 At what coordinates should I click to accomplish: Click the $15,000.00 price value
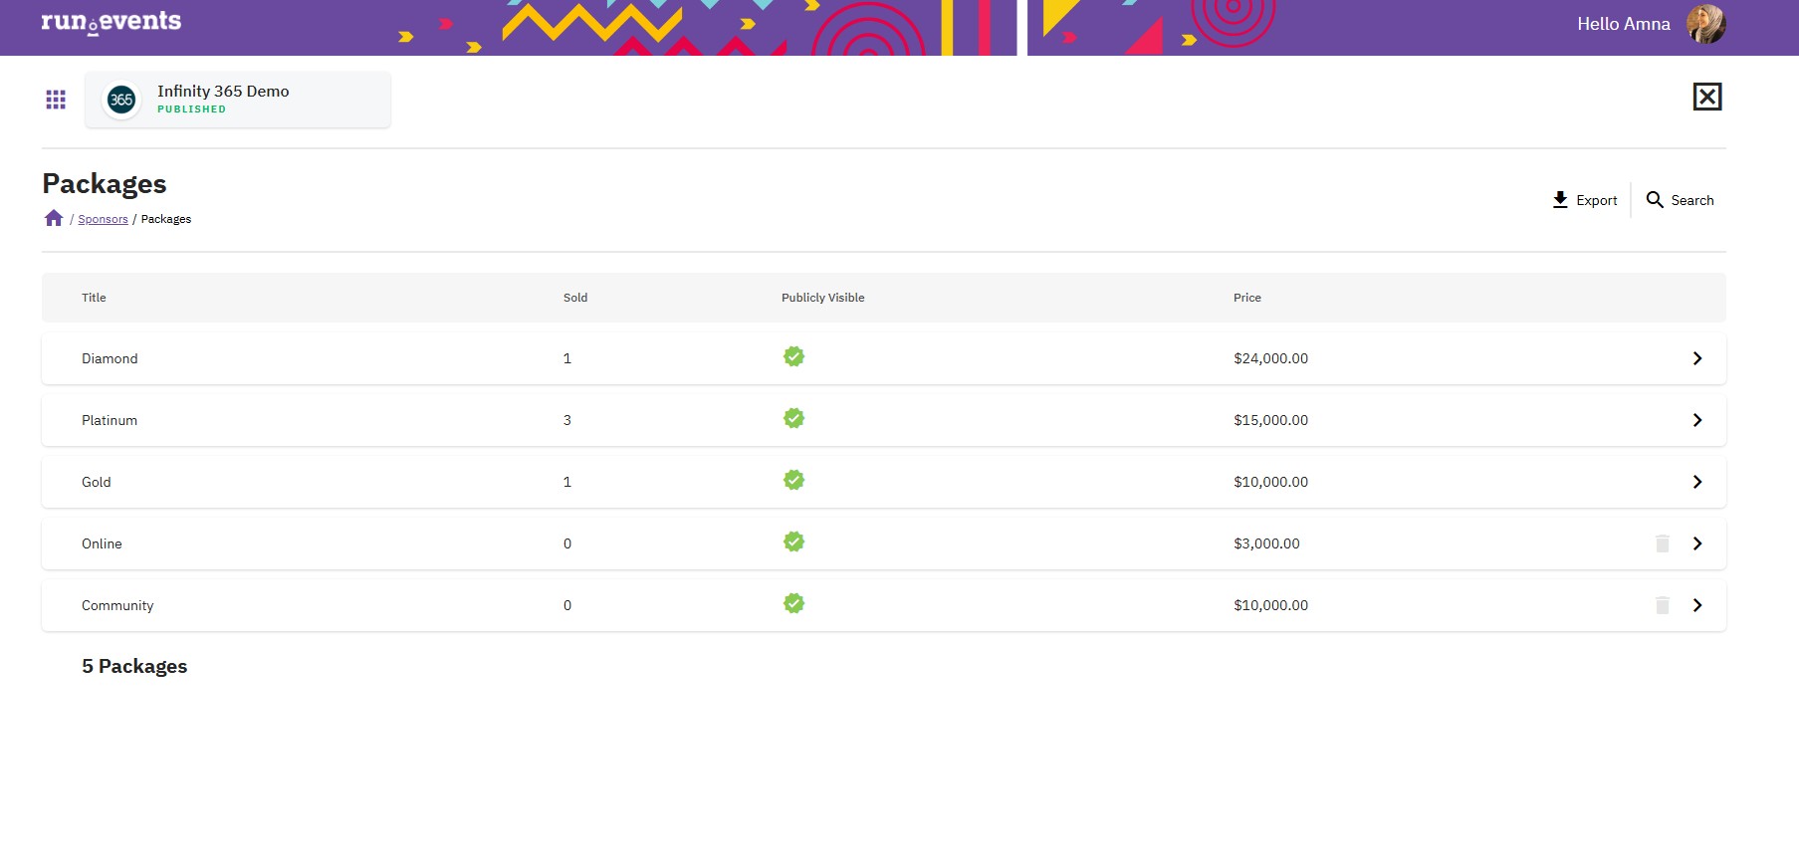[x=1270, y=420]
